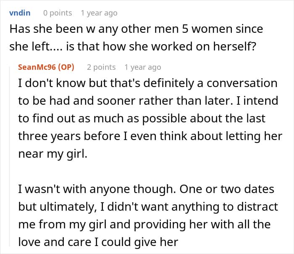The width and height of the screenshot is (294, 254).
Task: Click text 'is that how she worked on herself?'
Action: pyautogui.click(x=161, y=47)
